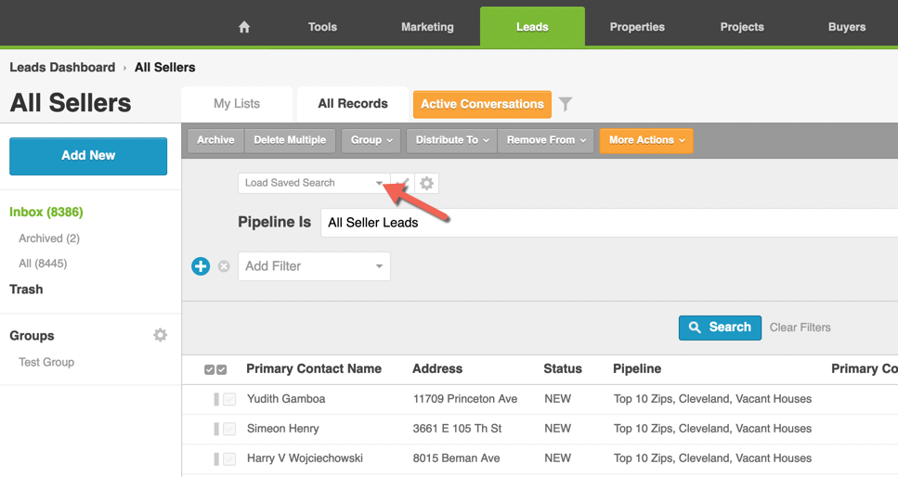Open the Marketing menu
This screenshot has width=898, height=477.
[x=427, y=27]
